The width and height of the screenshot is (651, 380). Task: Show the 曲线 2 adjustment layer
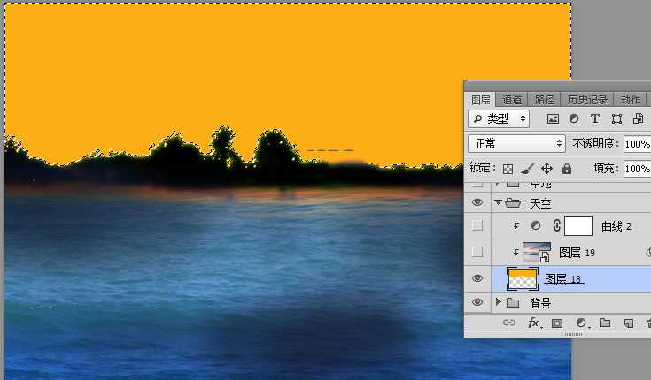click(477, 226)
